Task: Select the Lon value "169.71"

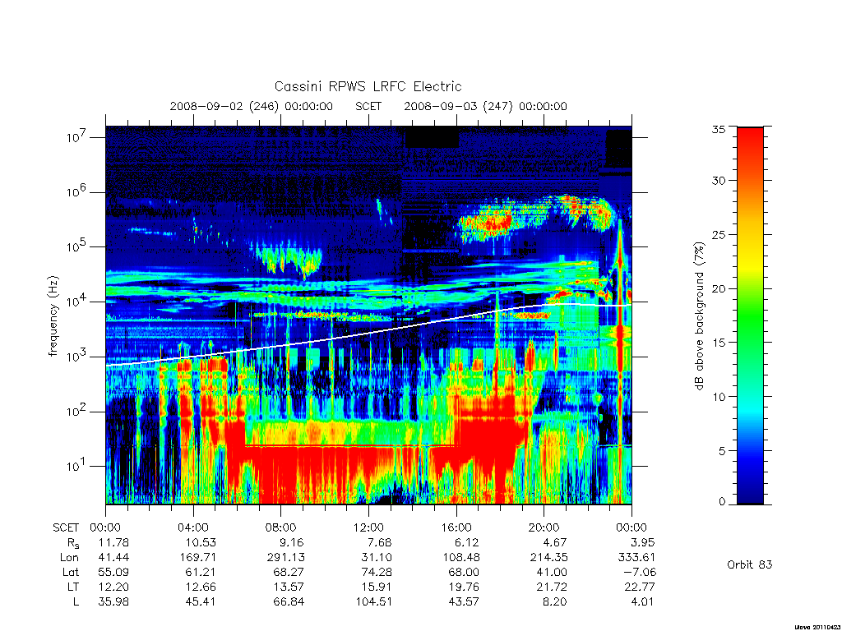Action: pyautogui.click(x=198, y=558)
